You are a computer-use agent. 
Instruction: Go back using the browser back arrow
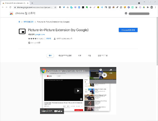click(3, 7)
